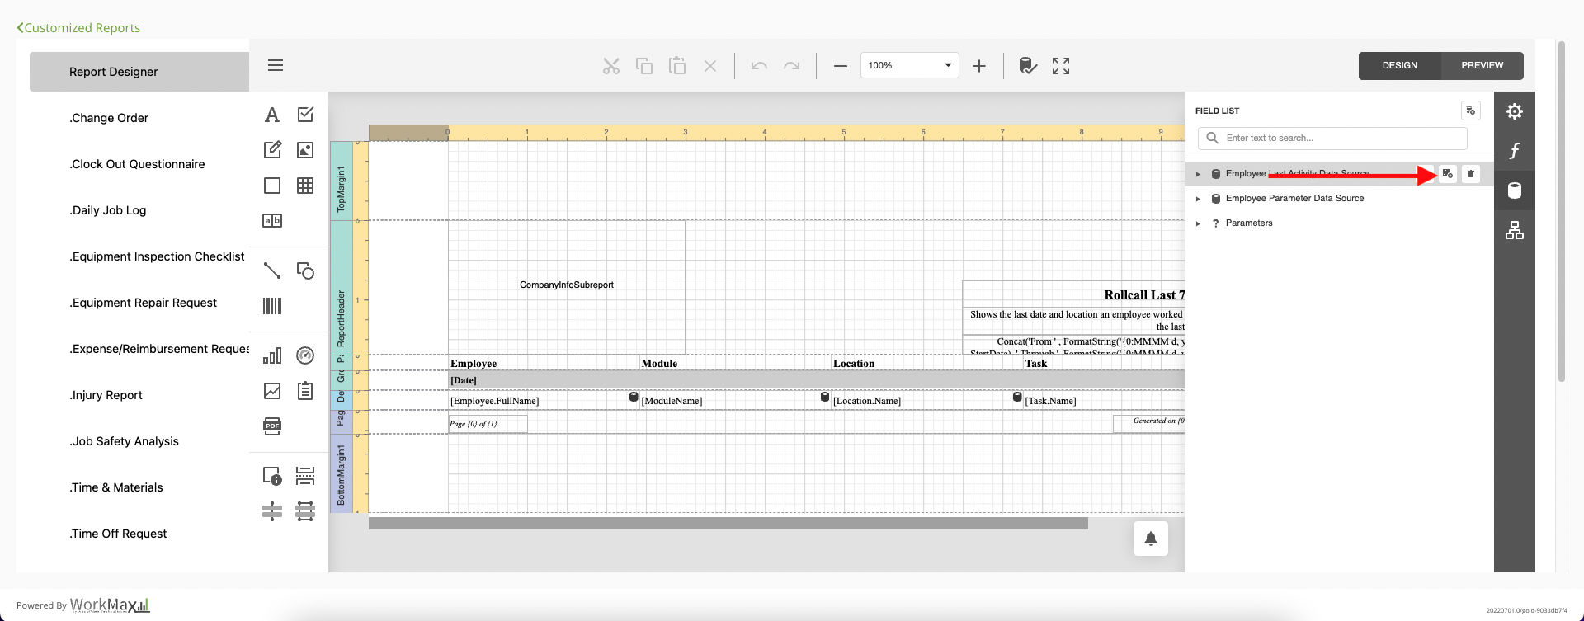The image size is (1584, 621).
Task: Switch to the DESIGN tab
Action: pos(1400,65)
